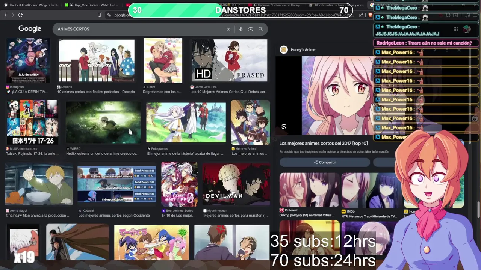Open the Google account avatar
The image size is (481, 270).
467,29
